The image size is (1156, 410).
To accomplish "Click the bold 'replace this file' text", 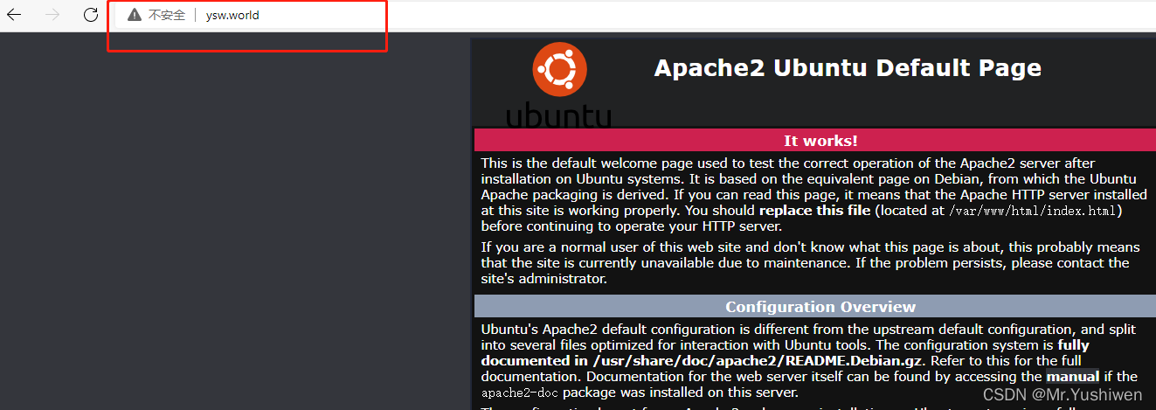I will click(814, 211).
